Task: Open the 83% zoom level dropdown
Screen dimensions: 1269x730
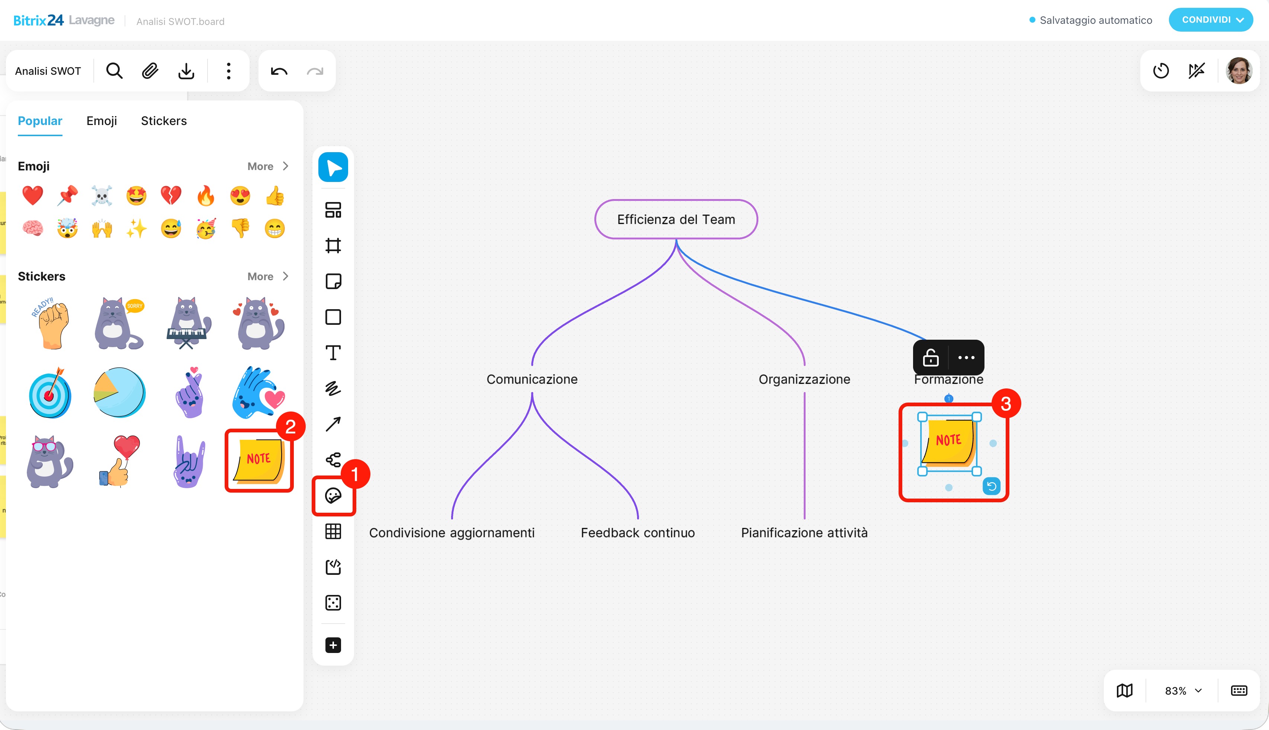Action: coord(1183,691)
